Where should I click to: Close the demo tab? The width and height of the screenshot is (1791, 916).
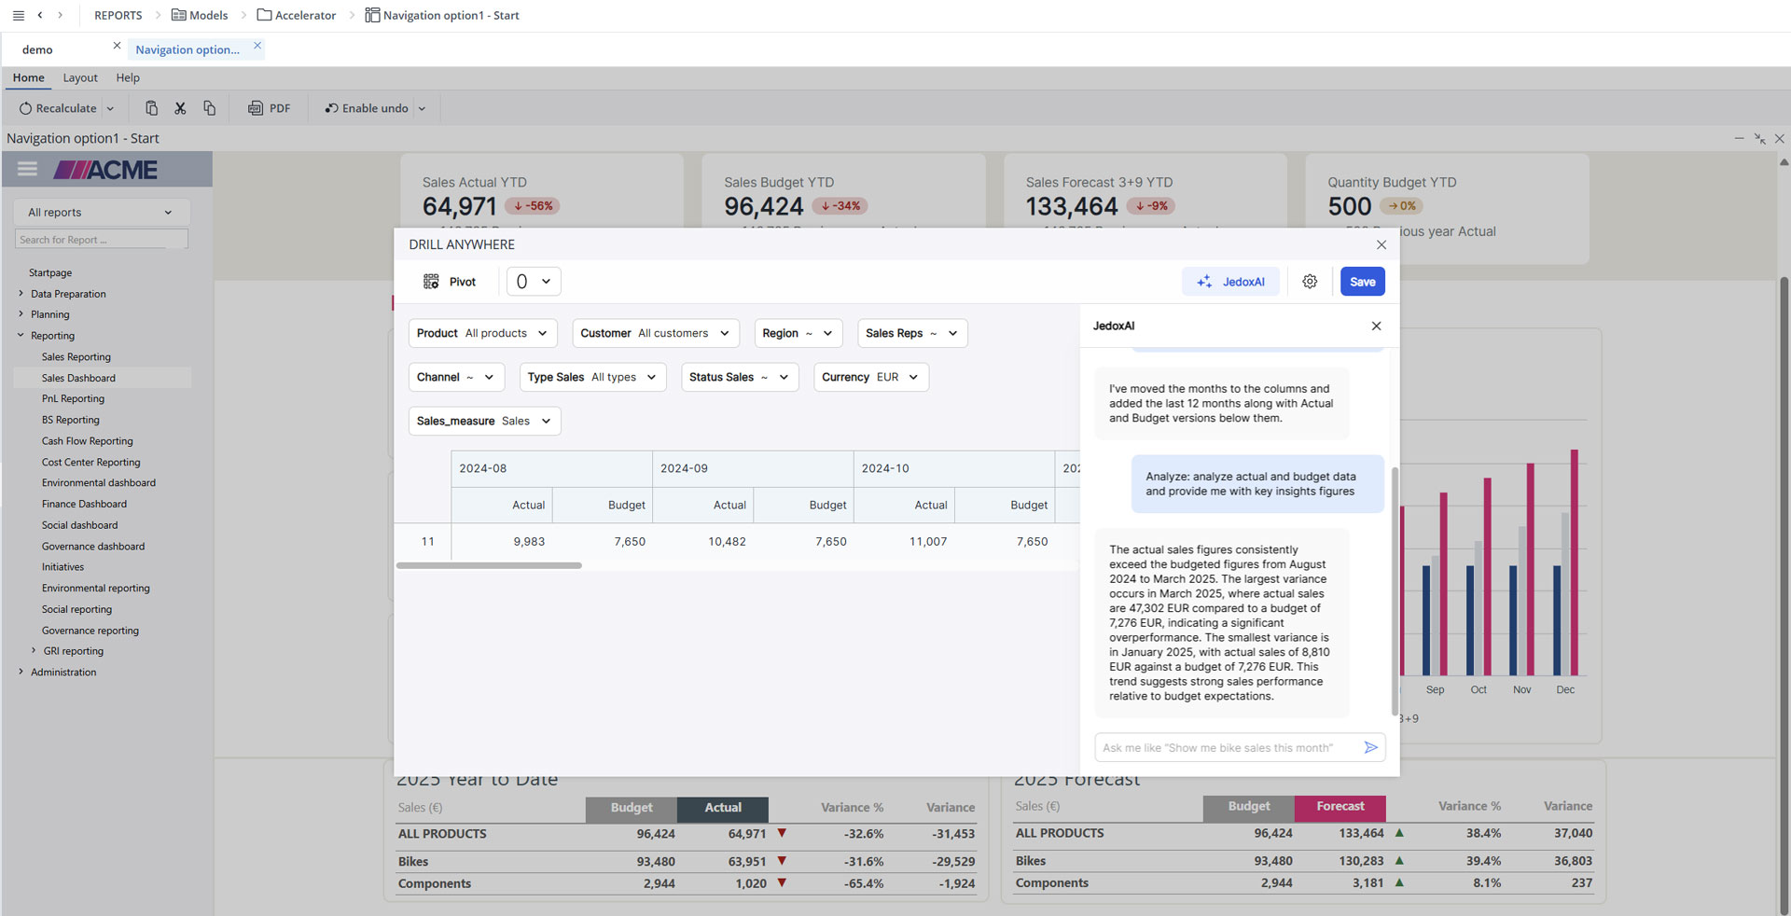click(x=117, y=45)
